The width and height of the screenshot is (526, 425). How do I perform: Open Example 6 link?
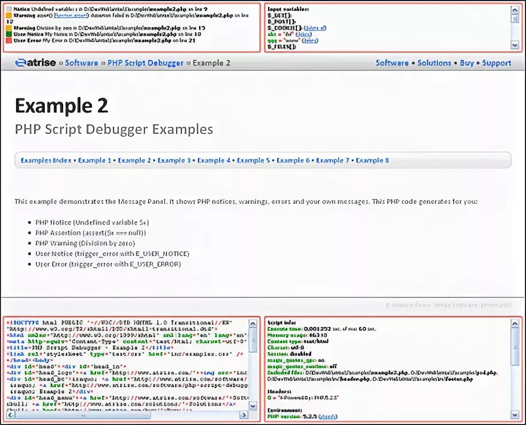point(293,160)
